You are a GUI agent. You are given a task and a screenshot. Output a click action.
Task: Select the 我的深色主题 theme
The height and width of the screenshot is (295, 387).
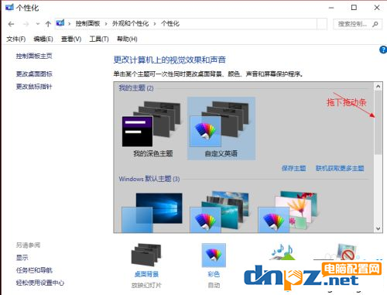(152, 129)
